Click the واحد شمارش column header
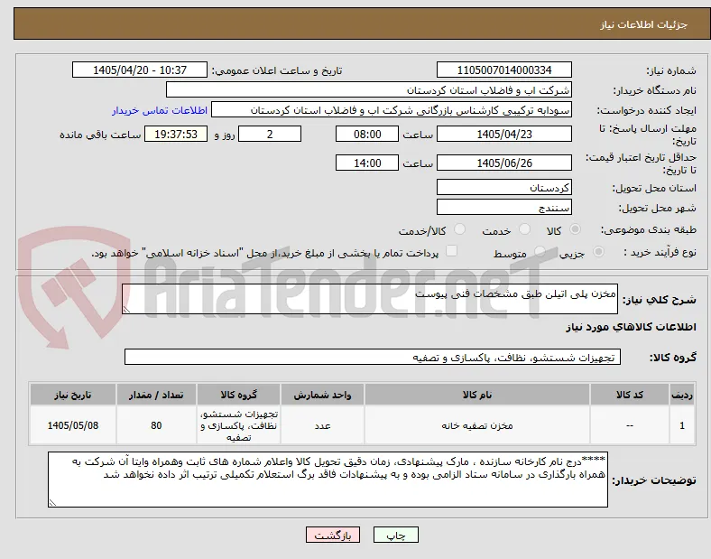The image size is (711, 559). pos(322,395)
